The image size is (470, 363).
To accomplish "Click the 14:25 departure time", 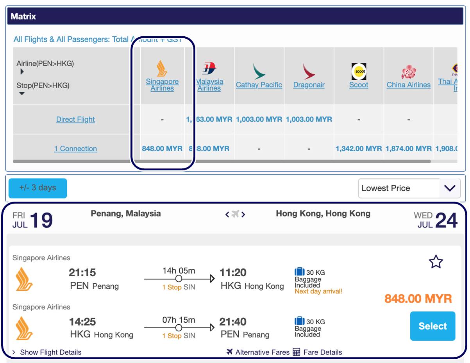I will tap(82, 322).
